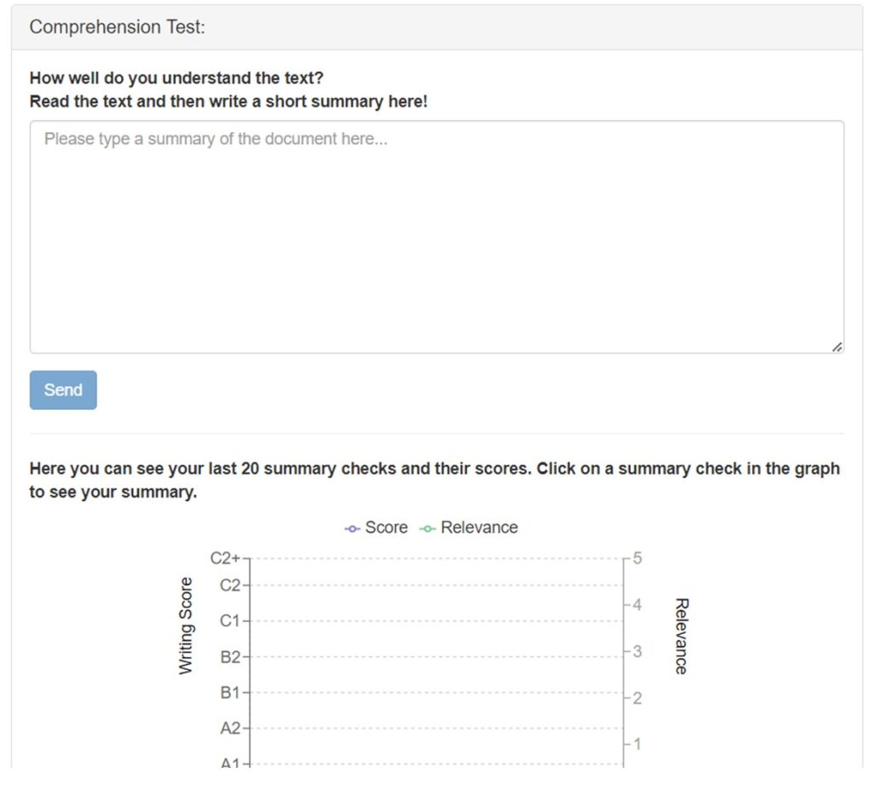
Task: Select the C1 writing score label
Action: pos(230,621)
